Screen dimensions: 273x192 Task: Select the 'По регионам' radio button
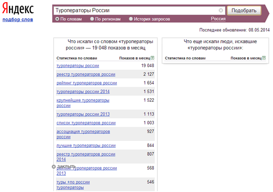point(92,19)
